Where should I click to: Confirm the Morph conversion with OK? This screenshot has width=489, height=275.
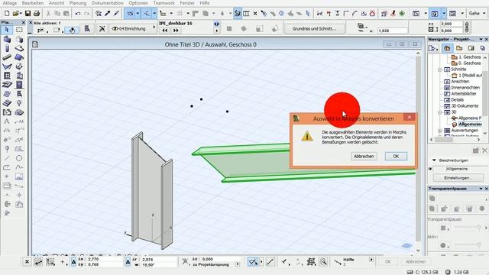[396, 156]
